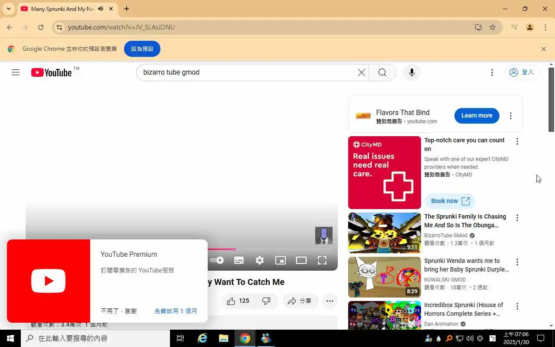Open player settings gear
Screen dimensions: 555x347
pyautogui.click(x=260, y=260)
